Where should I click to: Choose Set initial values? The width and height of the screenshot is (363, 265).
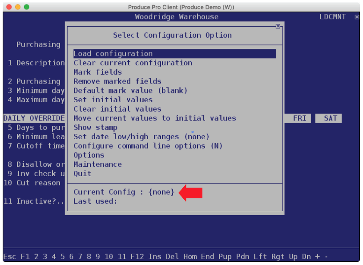(x=113, y=100)
